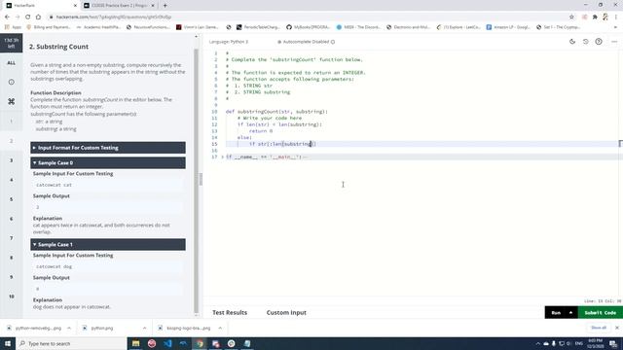623x350 pixels.
Task: Open the Windows Start menu
Action: [x=8, y=343]
